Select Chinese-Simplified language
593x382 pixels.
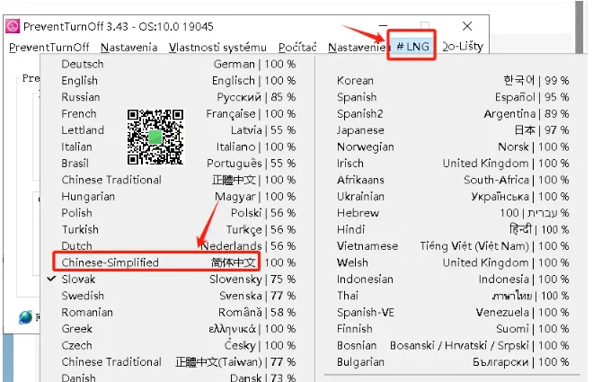(x=178, y=262)
